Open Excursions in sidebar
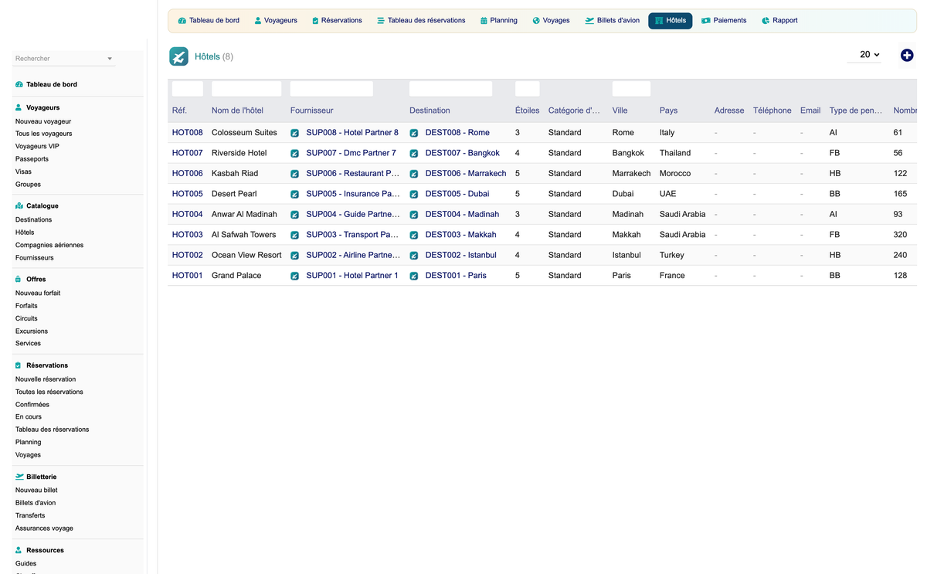The image size is (927, 574). 32,331
